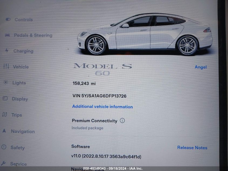
Task: Click the Navigation arrow icon
Action: [x=4, y=131]
